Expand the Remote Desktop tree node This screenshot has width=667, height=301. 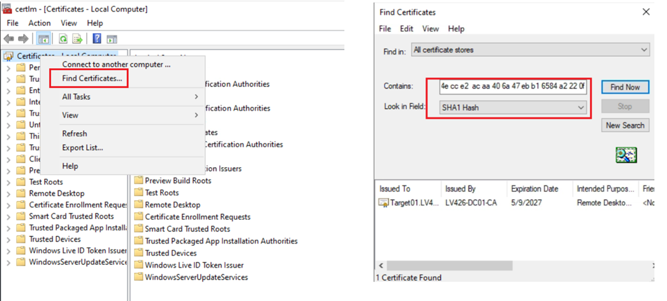(8, 194)
